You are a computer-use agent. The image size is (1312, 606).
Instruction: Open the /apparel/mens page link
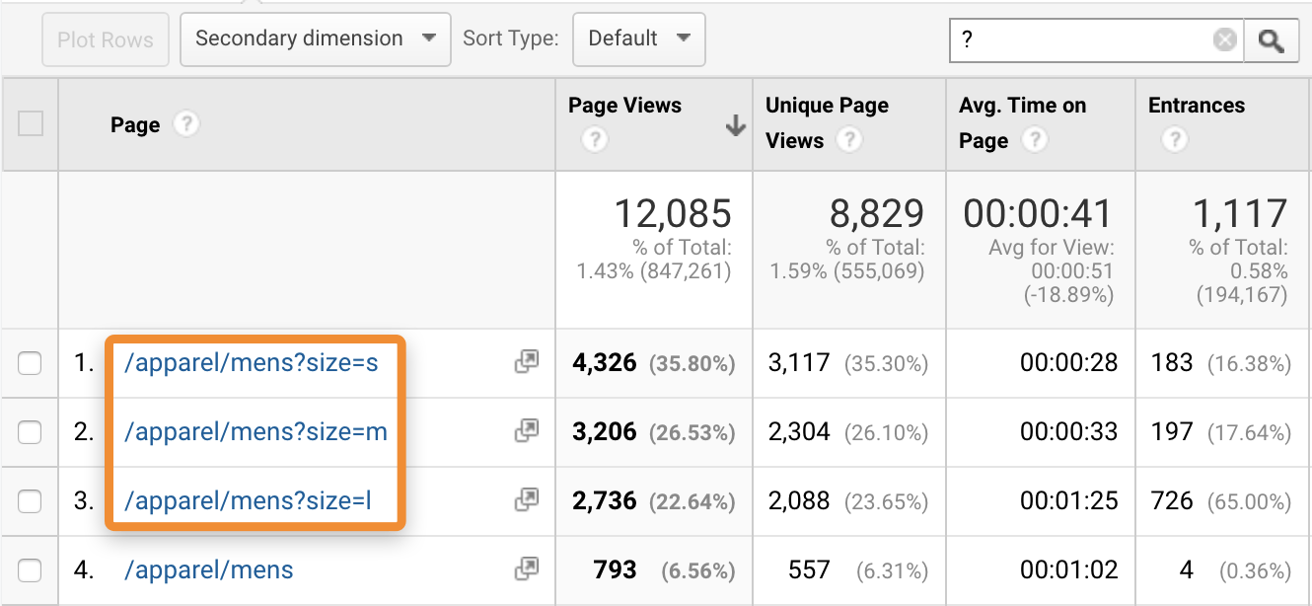pyautogui.click(x=208, y=569)
